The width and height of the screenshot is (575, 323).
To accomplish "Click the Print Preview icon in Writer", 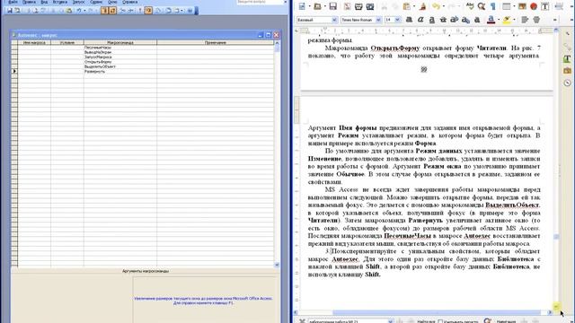I will pos(370,6).
